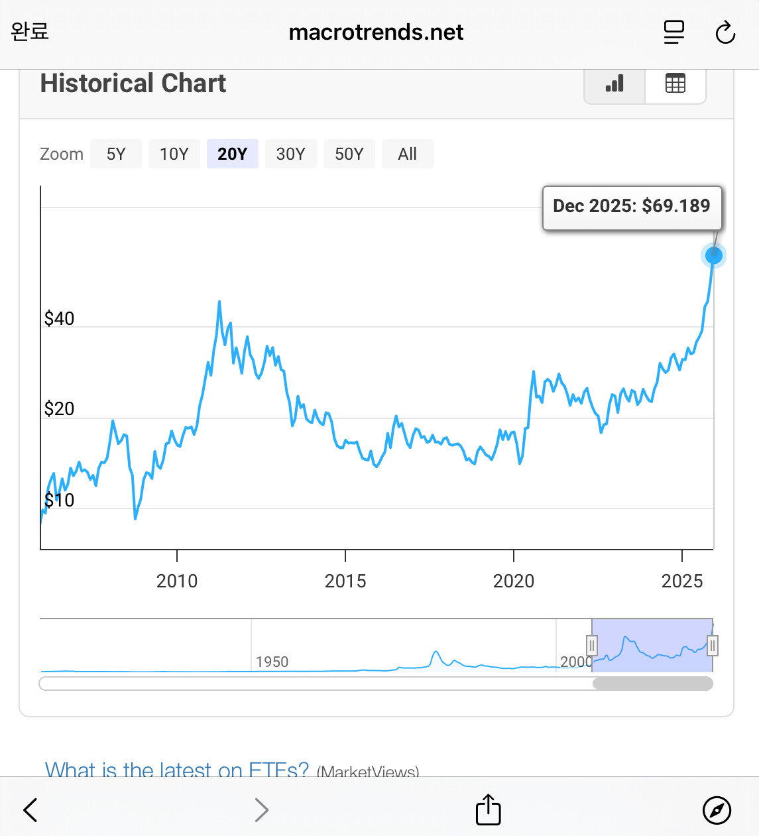
Task: Click the Dec 2025 data point
Action: click(713, 255)
